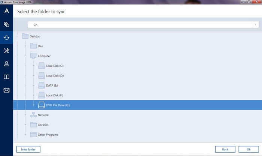262x156 pixels.
Task: Open the Backup section icon
Action: point(6,24)
